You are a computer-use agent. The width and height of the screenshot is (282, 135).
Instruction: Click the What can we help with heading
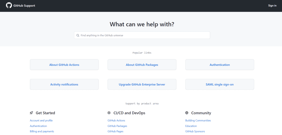(142, 24)
